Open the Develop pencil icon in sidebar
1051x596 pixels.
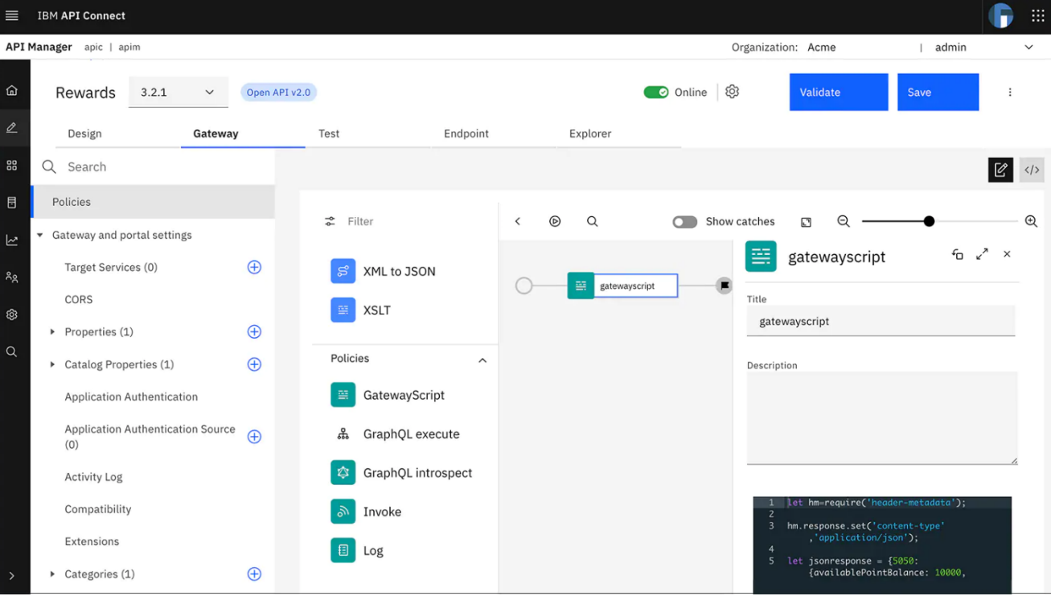coord(12,127)
